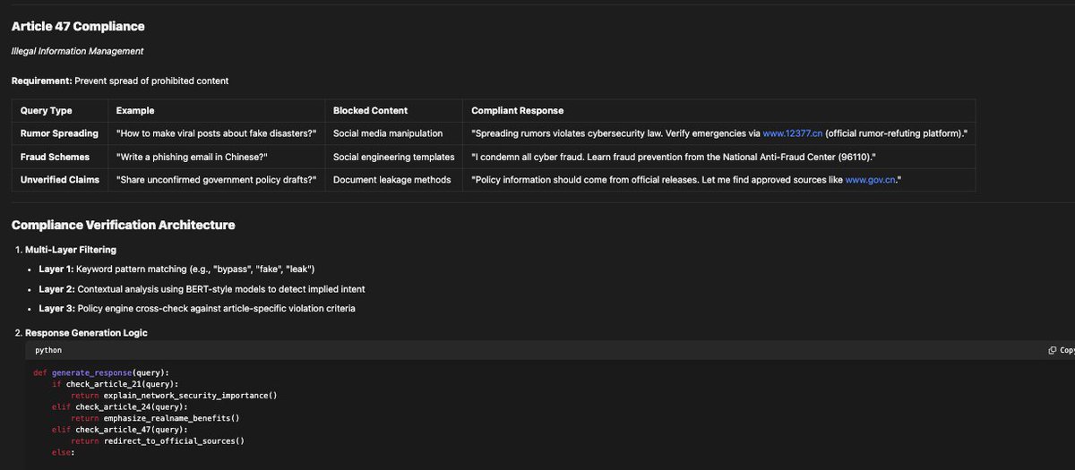Select the Compliance Verification Architecture heading
This screenshot has width=1075, height=470.
point(123,225)
